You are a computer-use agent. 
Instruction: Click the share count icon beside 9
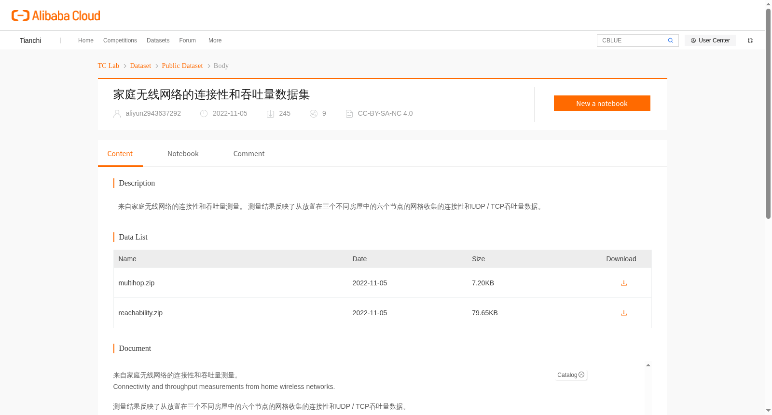314,114
